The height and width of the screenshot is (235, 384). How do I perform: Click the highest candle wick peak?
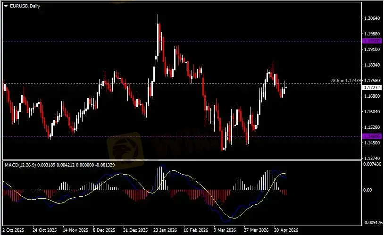[x=158, y=15]
